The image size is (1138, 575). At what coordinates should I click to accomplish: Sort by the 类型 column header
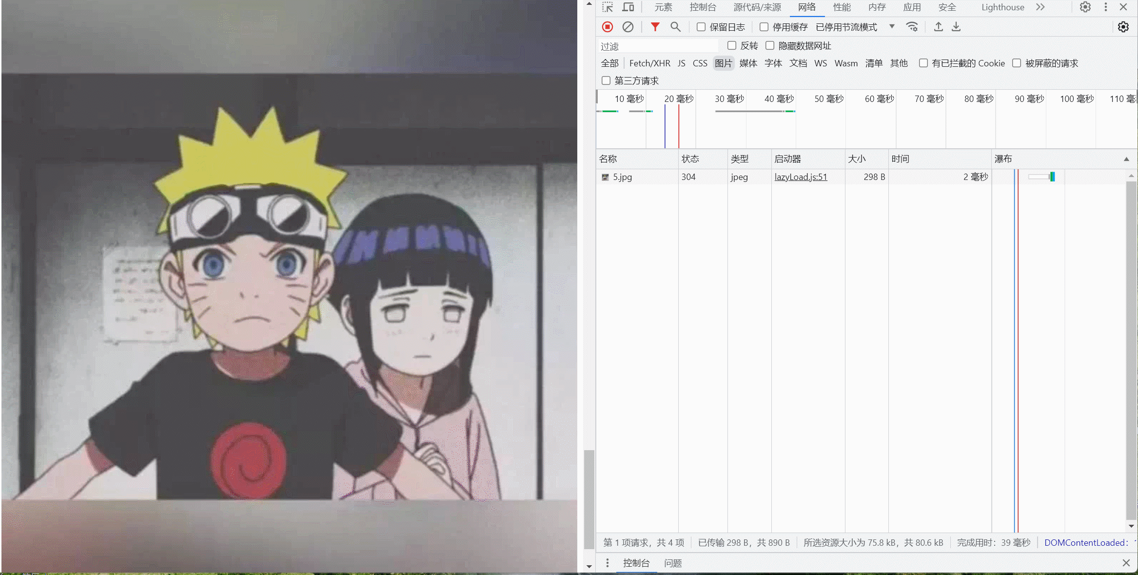[749, 159]
